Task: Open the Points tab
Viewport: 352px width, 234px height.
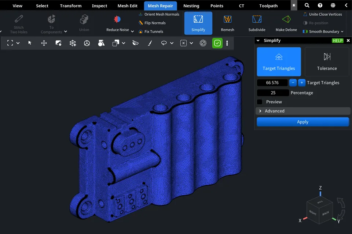Action: click(217, 6)
